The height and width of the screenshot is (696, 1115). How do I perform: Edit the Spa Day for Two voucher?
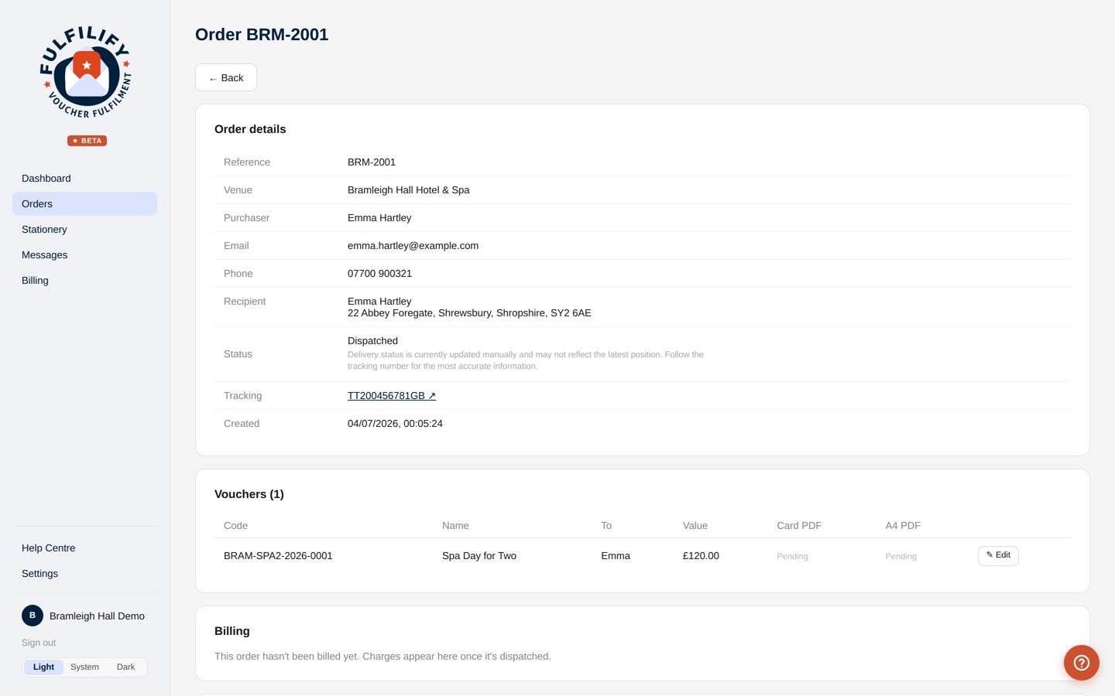coord(998,555)
